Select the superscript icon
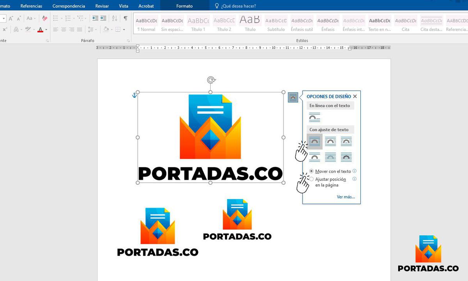The height and width of the screenshot is (281, 468). tap(5, 29)
